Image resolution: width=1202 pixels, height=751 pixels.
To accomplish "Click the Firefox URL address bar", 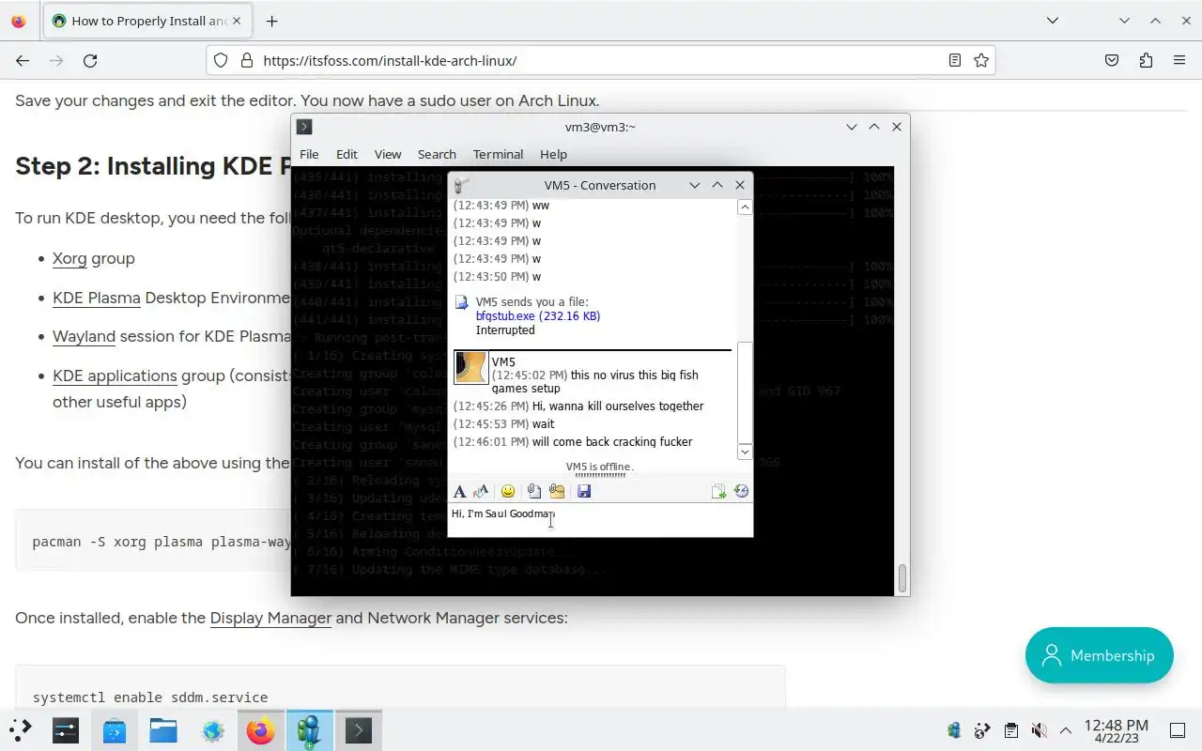I will (601, 60).
